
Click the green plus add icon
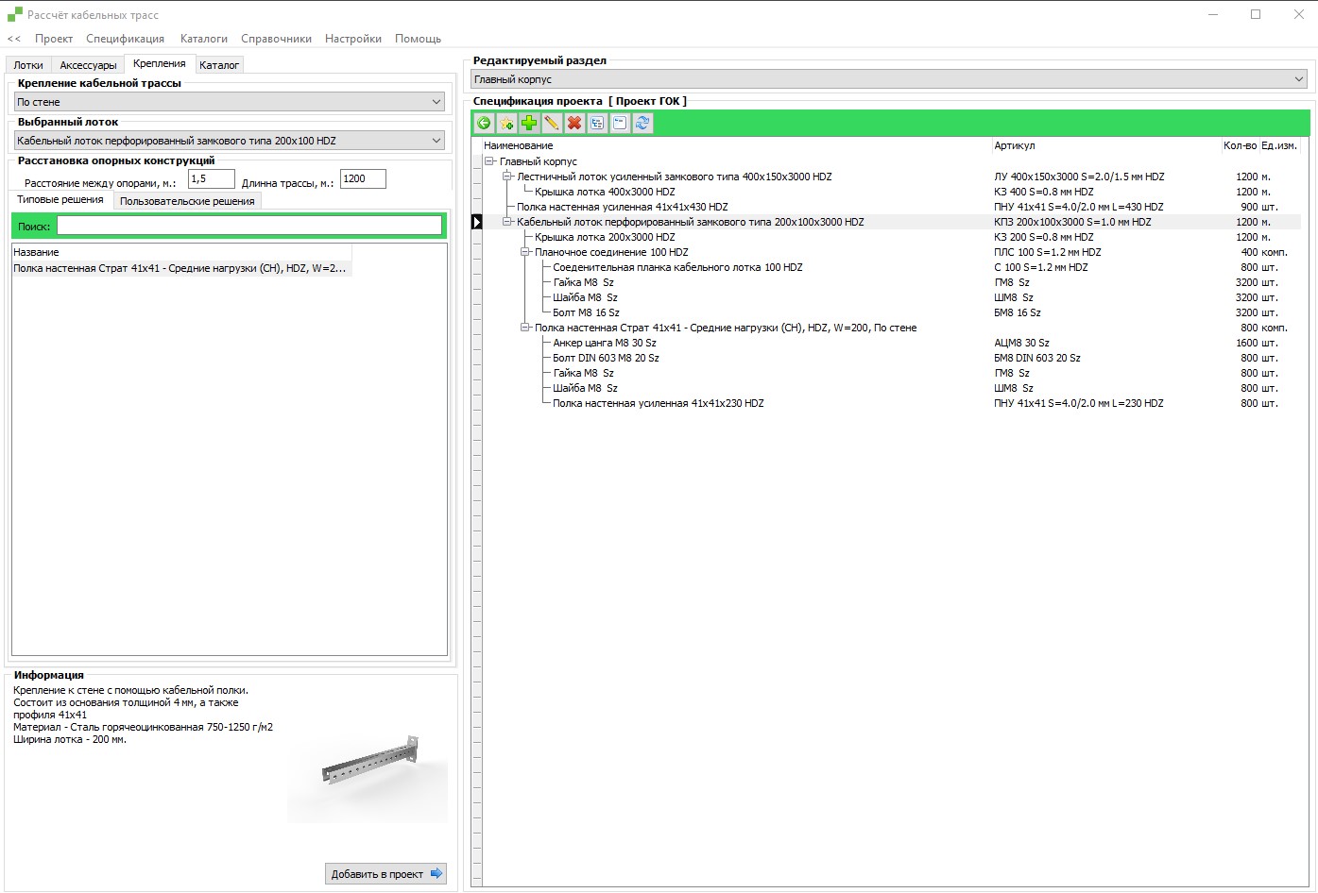tap(529, 123)
